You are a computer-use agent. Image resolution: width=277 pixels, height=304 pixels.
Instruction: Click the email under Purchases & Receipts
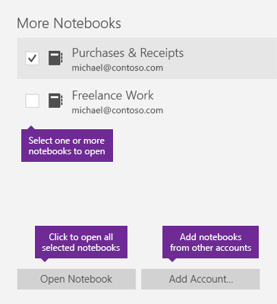click(x=118, y=68)
